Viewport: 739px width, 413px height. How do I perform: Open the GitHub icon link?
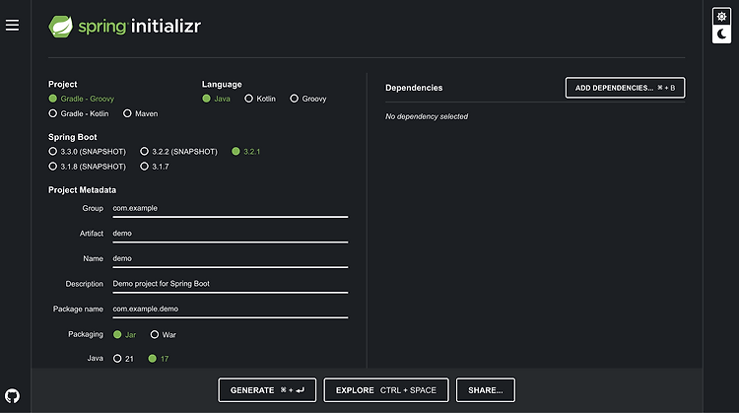point(12,395)
